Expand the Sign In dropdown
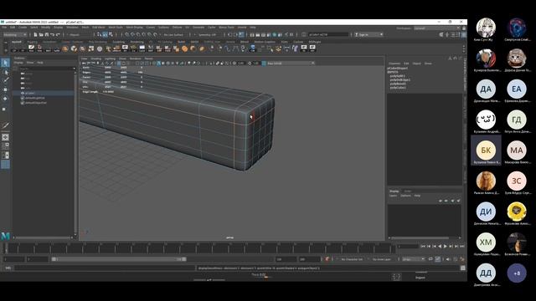 (368, 34)
